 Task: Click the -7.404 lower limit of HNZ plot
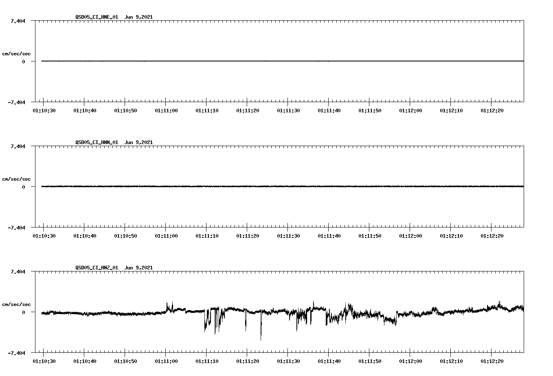pyautogui.click(x=16, y=353)
